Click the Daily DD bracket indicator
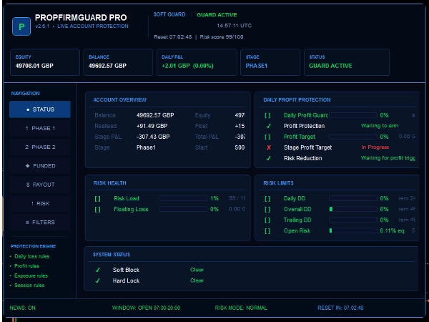 coord(267,198)
